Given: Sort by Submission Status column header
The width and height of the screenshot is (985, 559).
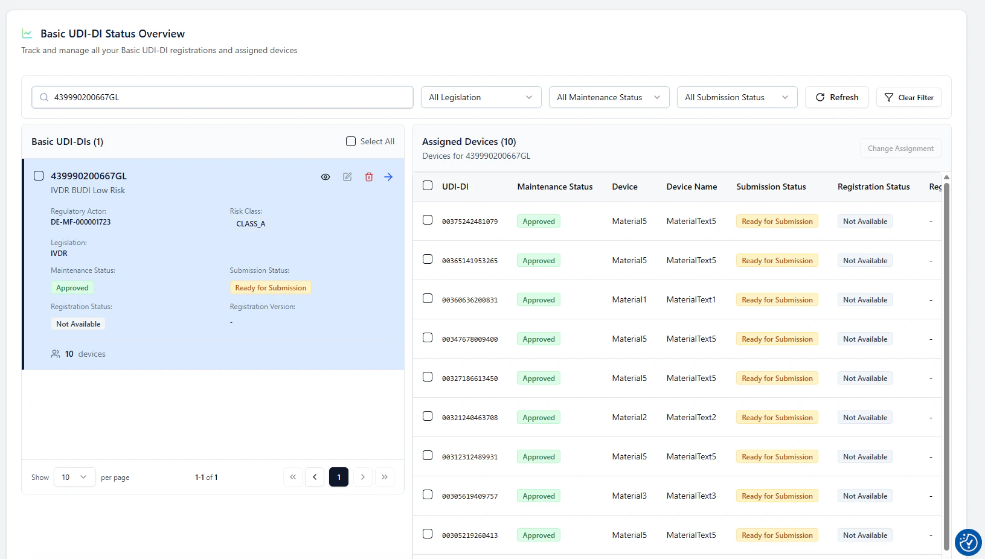Looking at the screenshot, I should 771,187.
